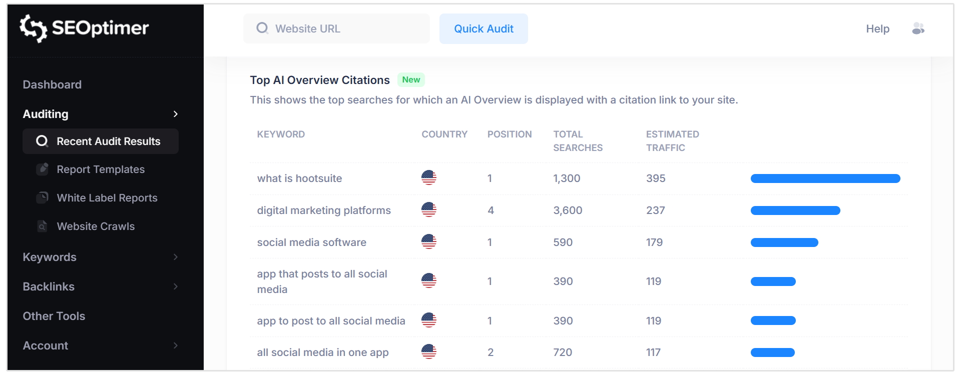Expand the Keywords sidebar section
Screen dimensions: 961x375
click(x=175, y=257)
